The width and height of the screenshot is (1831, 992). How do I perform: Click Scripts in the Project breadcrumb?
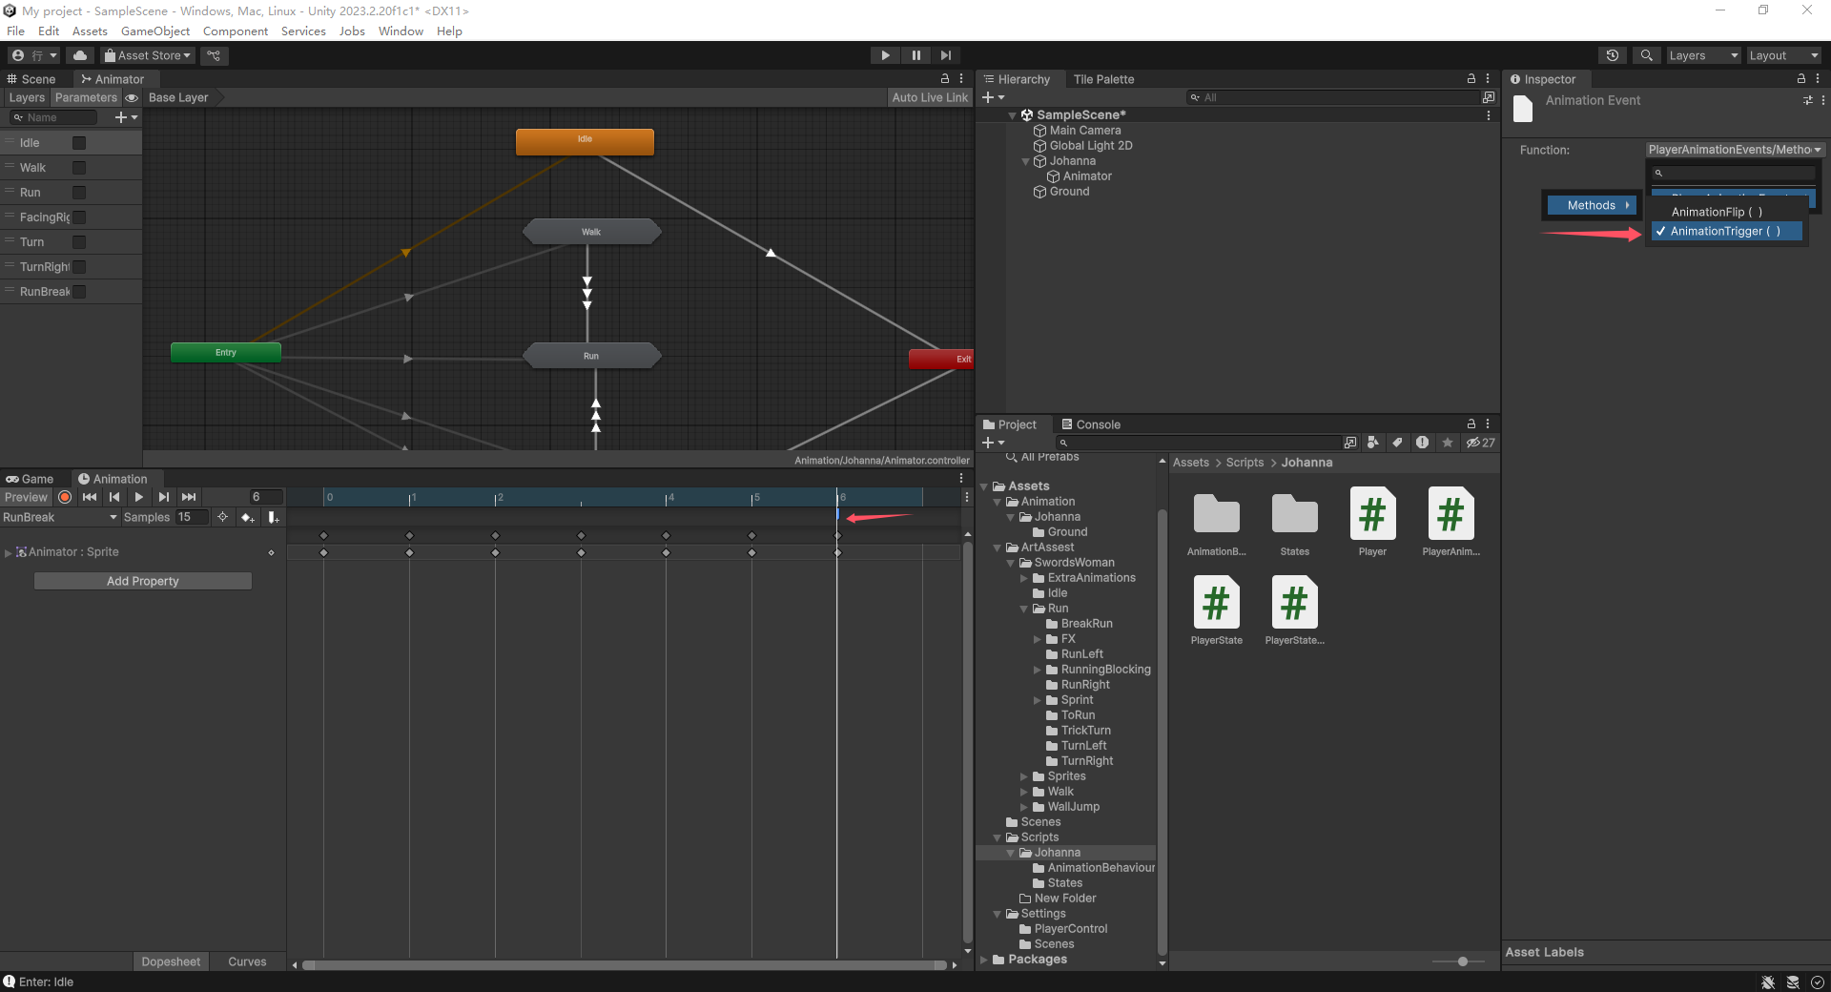(x=1245, y=463)
